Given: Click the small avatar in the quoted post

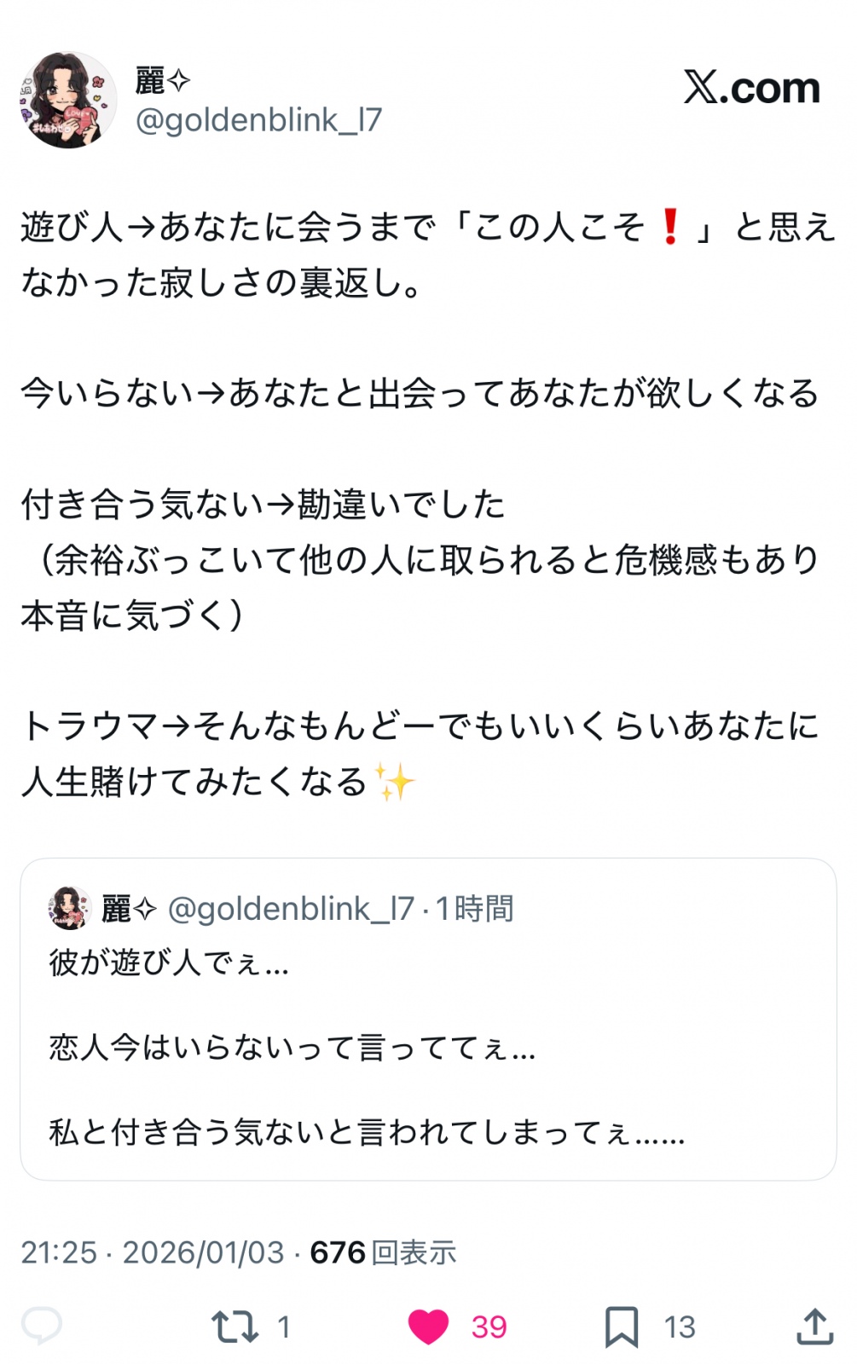Looking at the screenshot, I should [x=69, y=908].
